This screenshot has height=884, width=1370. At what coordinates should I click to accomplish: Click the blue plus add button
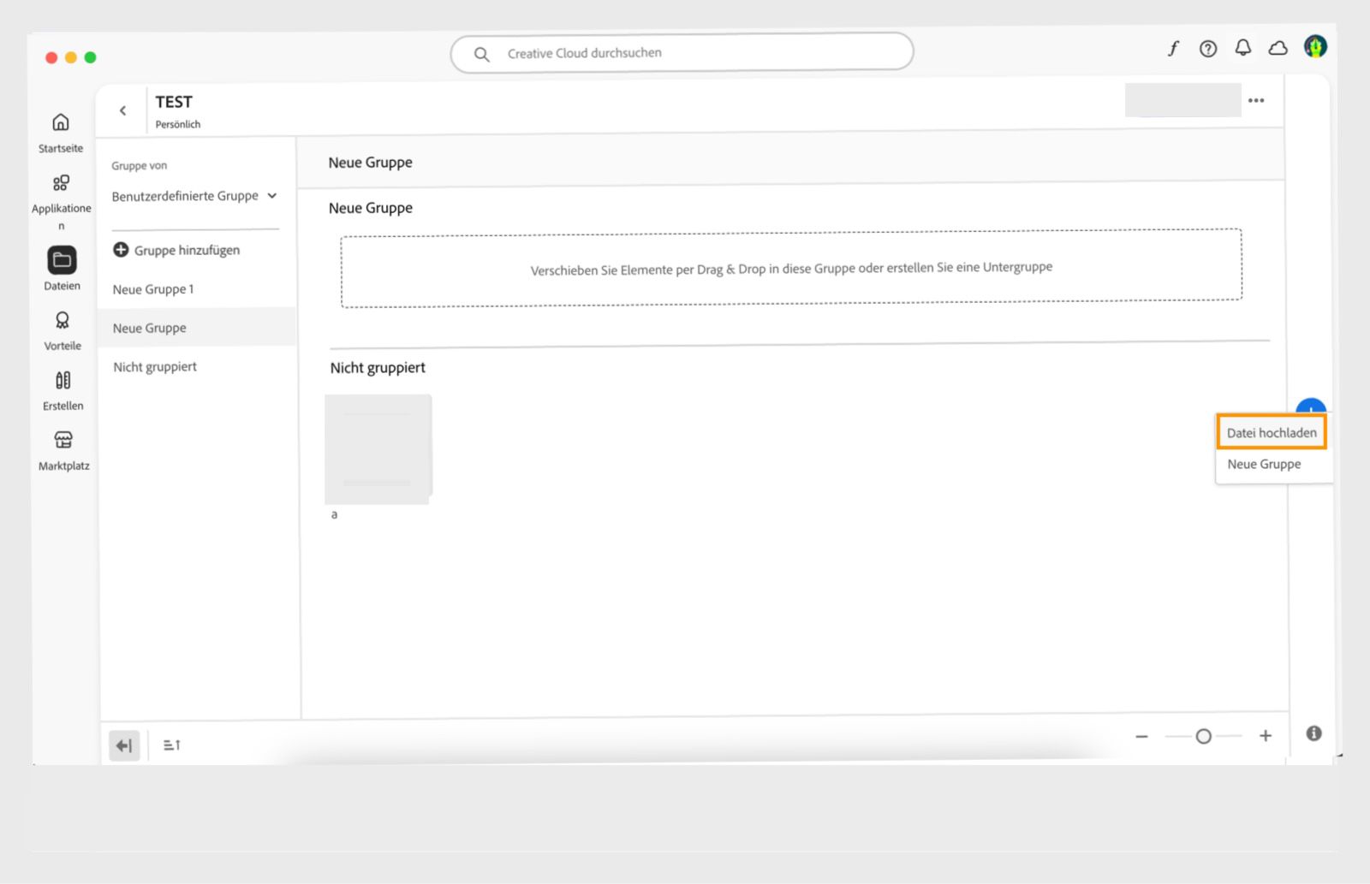(1311, 406)
